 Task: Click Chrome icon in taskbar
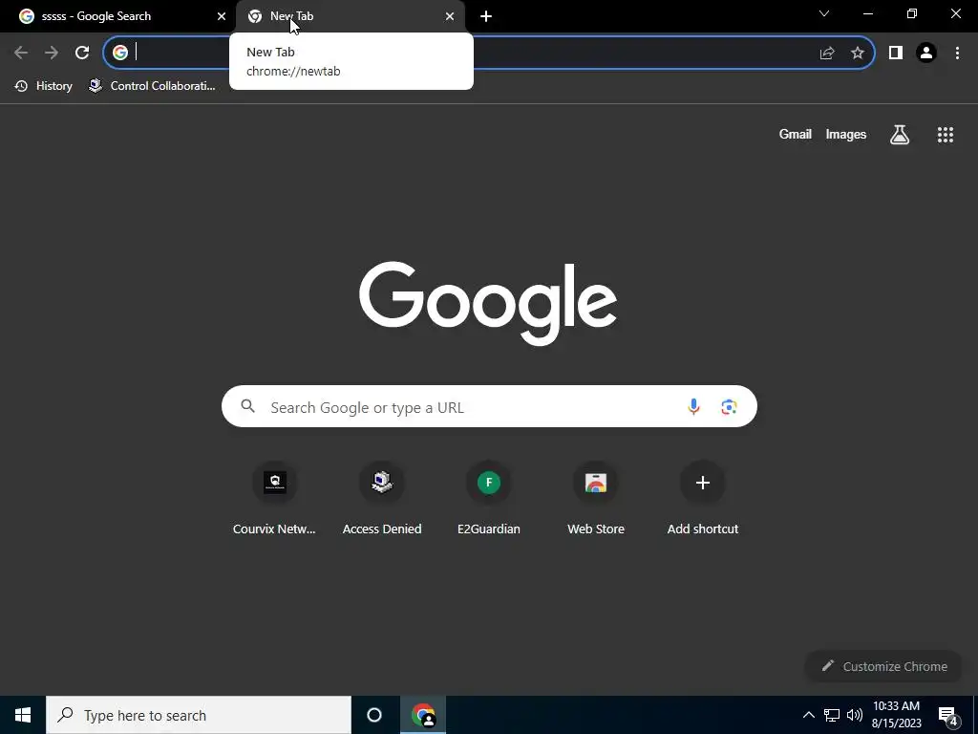tap(423, 715)
